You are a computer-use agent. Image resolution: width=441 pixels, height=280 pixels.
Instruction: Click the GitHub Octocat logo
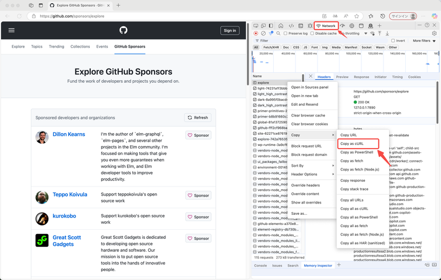(123, 30)
